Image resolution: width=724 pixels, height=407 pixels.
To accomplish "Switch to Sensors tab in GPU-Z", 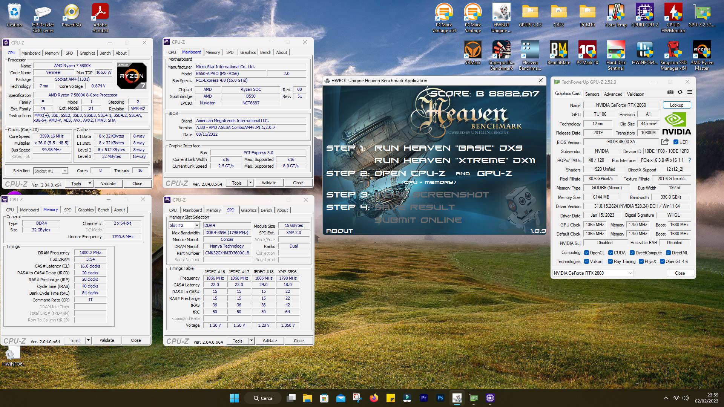I will 592,94.
